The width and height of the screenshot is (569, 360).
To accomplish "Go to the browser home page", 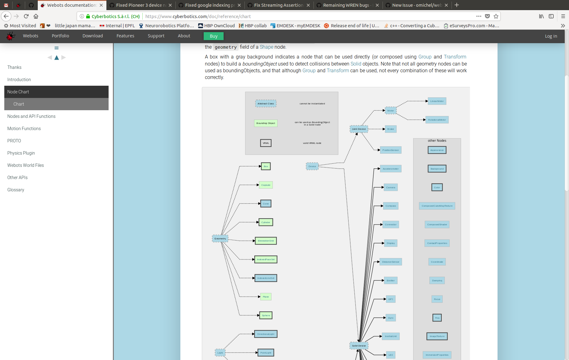I will pos(36,16).
